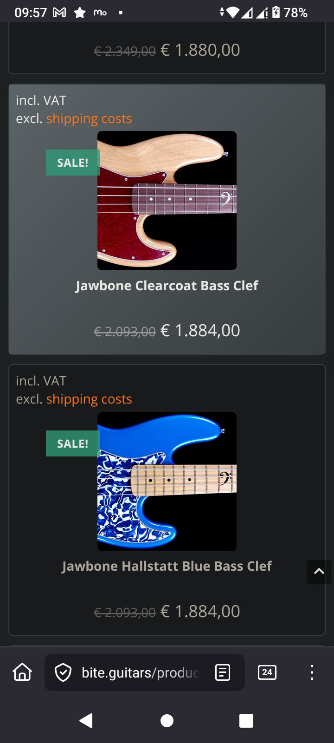Select the € 1.880,00 price at top
Viewport: 334px width, 743px height.
tap(200, 50)
